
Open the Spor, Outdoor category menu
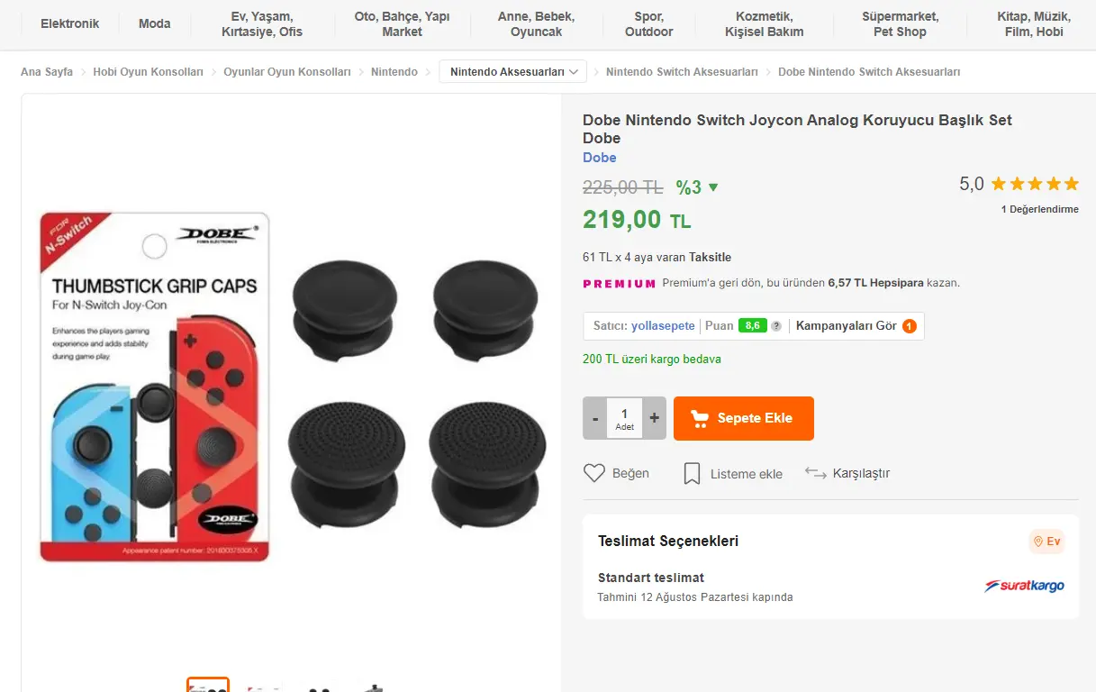(649, 24)
